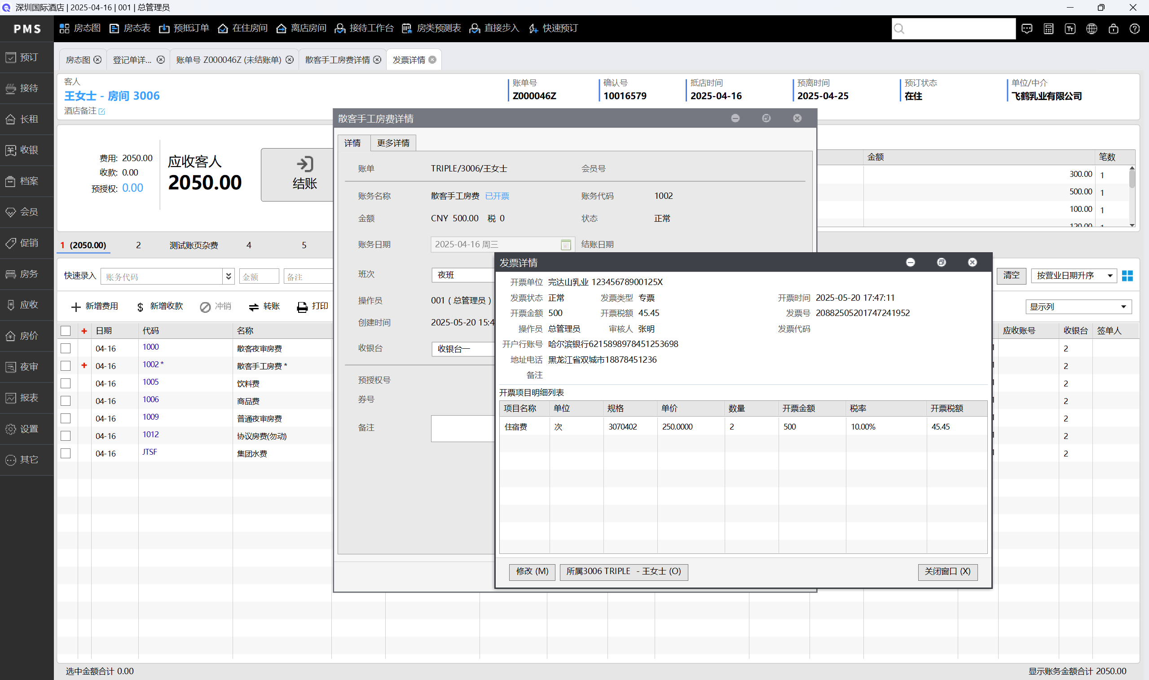Screen dimensions: 1149x680
Task: Click 关闭窗口 (X) button
Action: pyautogui.click(x=947, y=571)
